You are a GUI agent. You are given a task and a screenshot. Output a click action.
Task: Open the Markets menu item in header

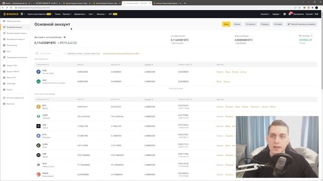(x=58, y=14)
